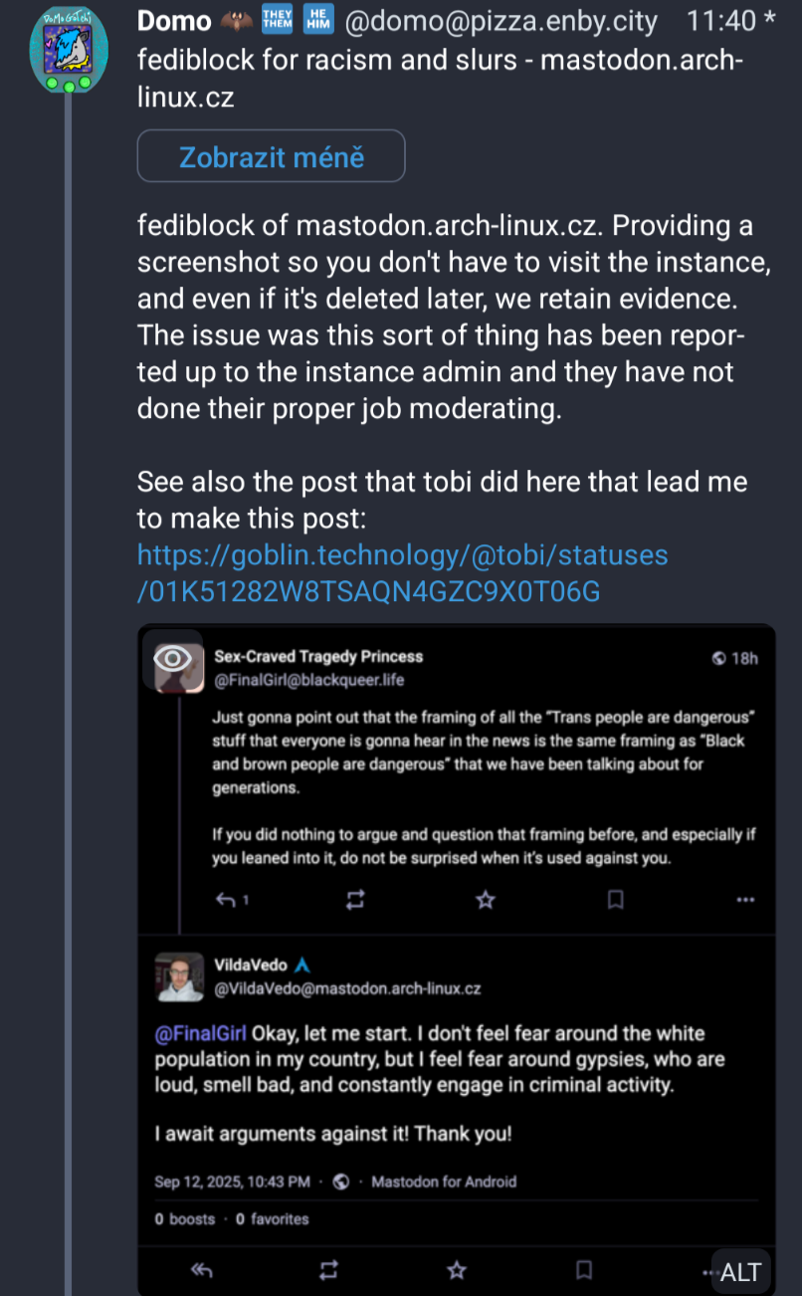Toggle the eye visibility icon on image
The height and width of the screenshot is (1296, 802).
[172, 659]
